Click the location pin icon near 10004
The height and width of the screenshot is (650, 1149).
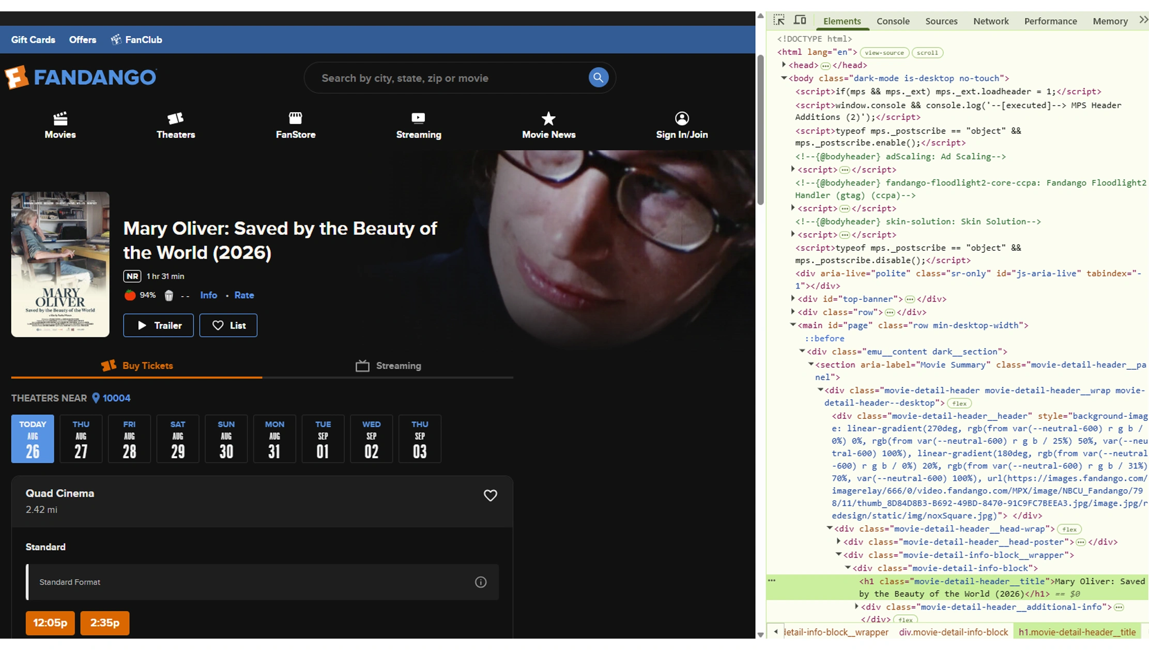pos(96,398)
